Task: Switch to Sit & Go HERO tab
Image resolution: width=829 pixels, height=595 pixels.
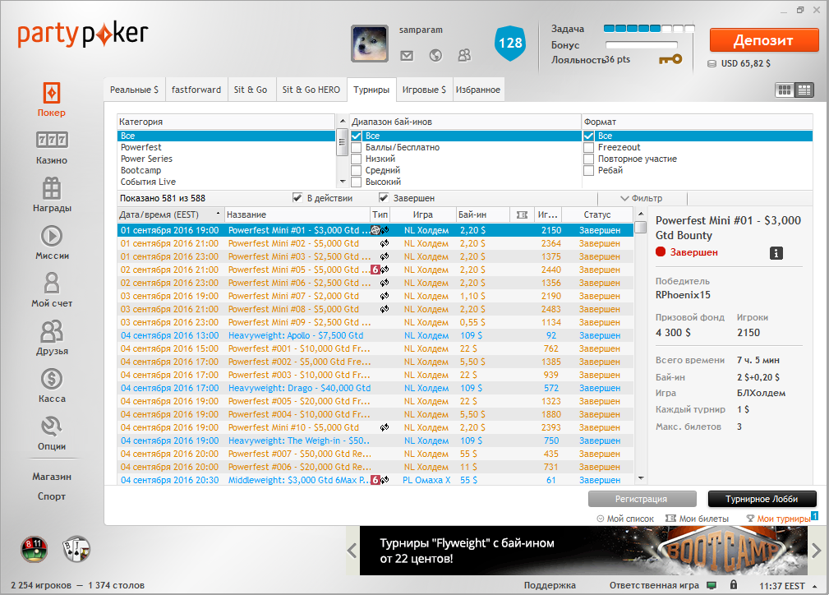Action: tap(311, 90)
